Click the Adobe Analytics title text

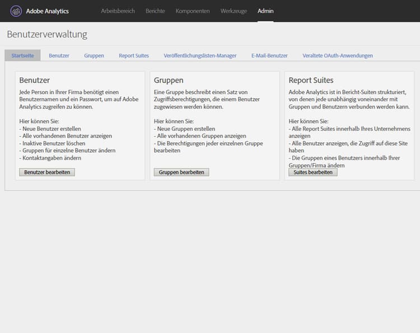pos(48,11)
